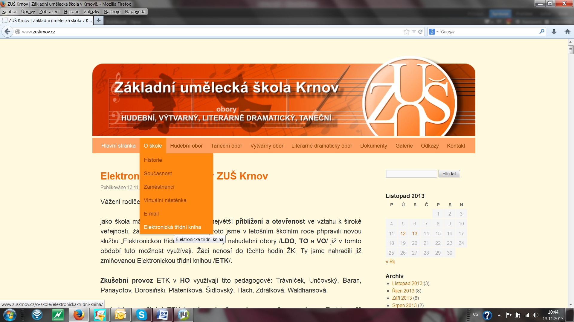The height and width of the screenshot is (322, 574).
Task: Show hidden tray icons arrow
Action: point(499,315)
